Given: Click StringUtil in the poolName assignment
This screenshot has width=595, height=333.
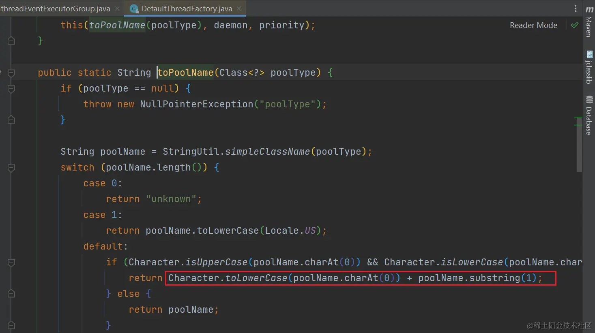Looking at the screenshot, I should 191,152.
